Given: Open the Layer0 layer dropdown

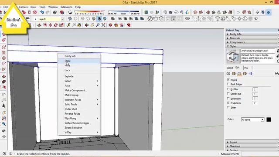Looking at the screenshot, I should tap(63, 19).
